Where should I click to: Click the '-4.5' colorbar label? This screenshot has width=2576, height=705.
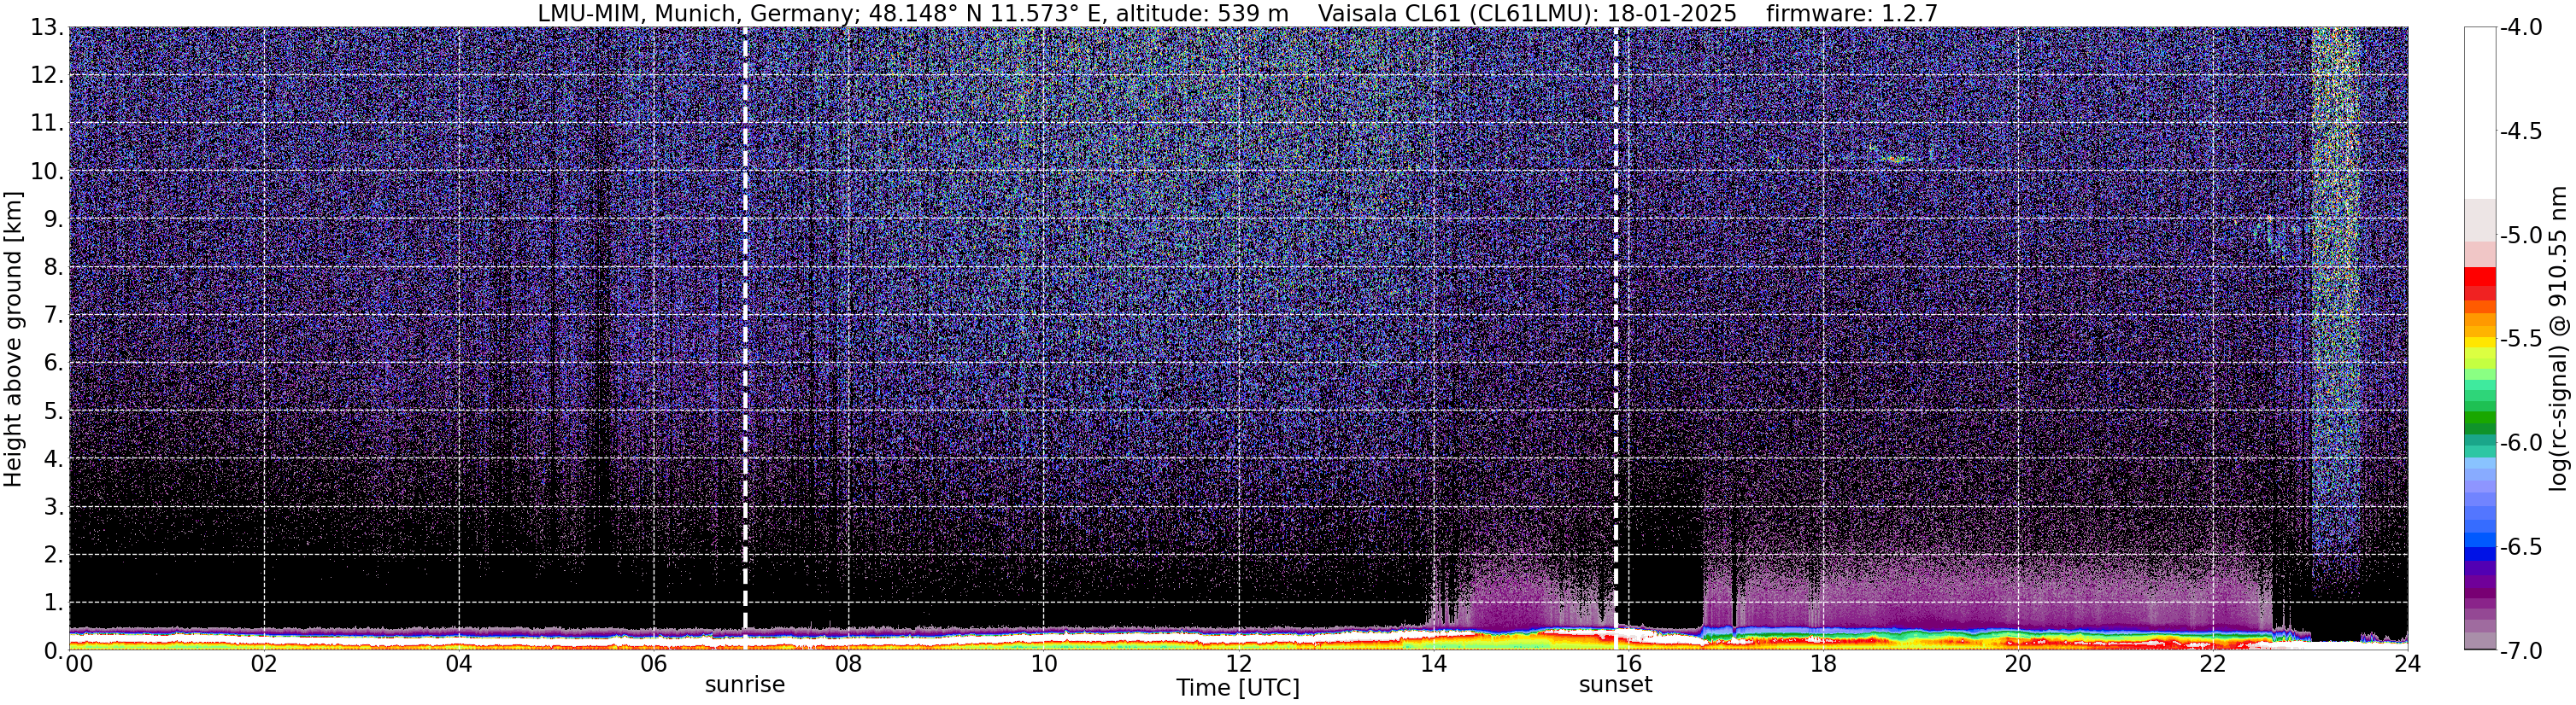coord(2520,131)
